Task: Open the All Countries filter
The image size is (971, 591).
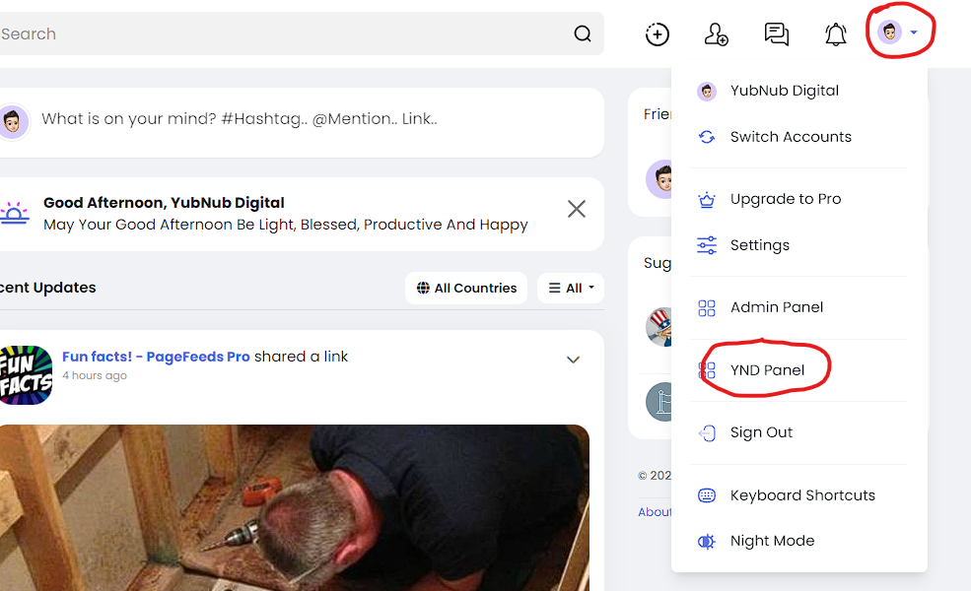Action: 466,288
